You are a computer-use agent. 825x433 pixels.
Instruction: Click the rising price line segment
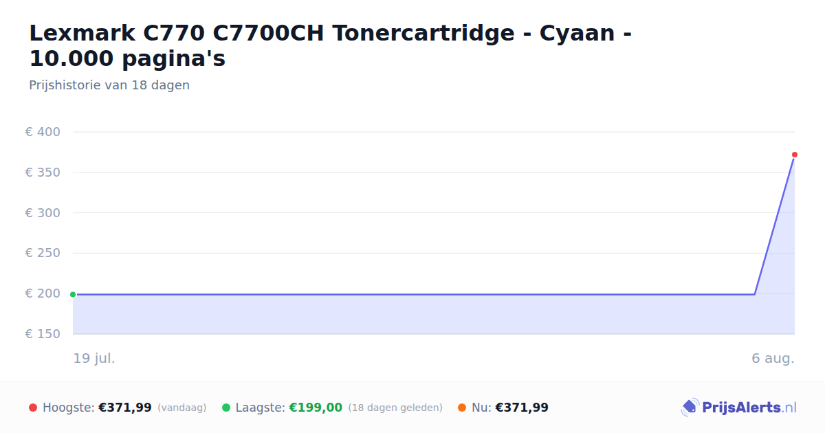(x=775, y=225)
